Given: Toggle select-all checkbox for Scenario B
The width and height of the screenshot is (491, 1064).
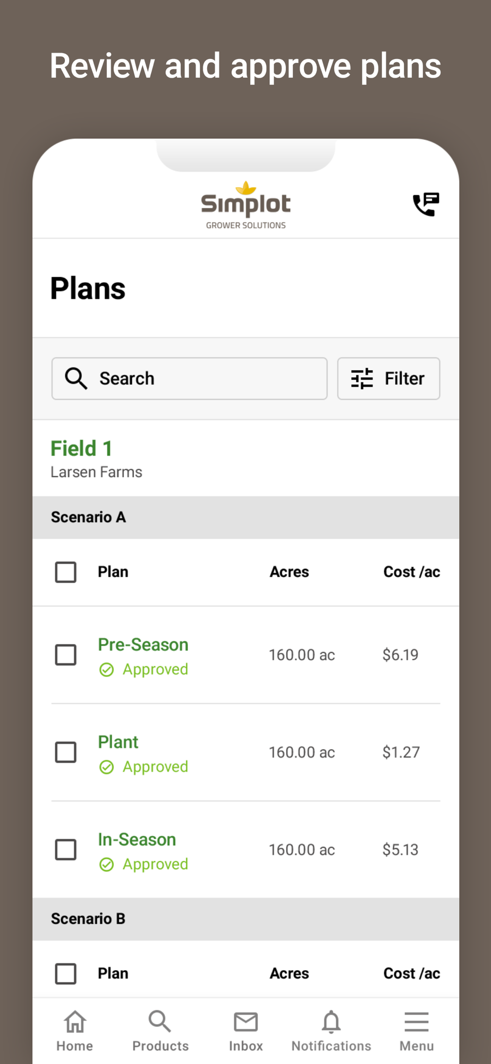Looking at the screenshot, I should 66,974.
